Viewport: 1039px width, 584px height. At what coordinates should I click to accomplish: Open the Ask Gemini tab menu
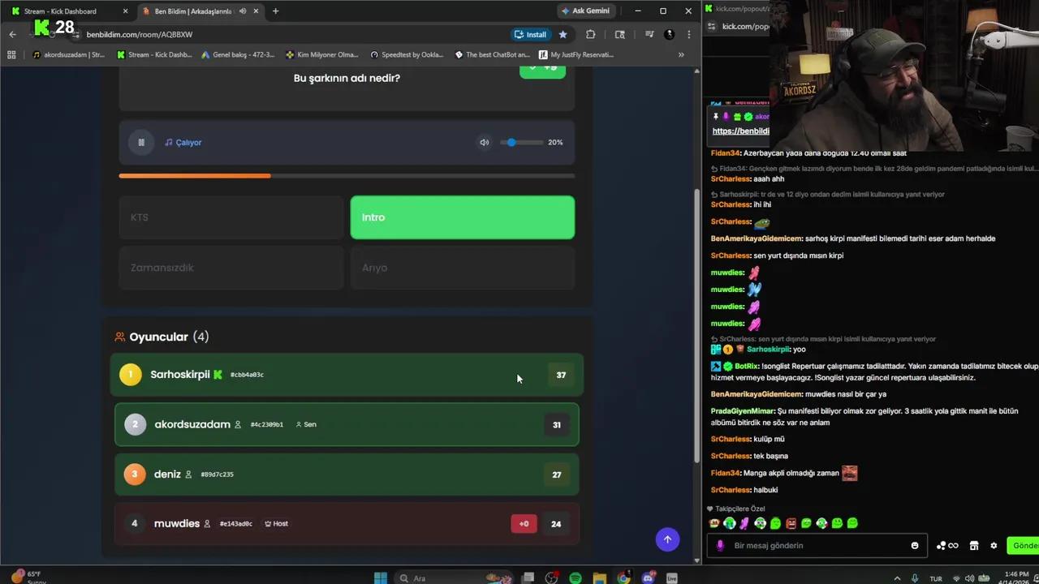point(586,11)
